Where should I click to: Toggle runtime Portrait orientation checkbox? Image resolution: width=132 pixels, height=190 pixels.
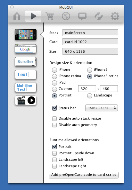(x=54, y=147)
